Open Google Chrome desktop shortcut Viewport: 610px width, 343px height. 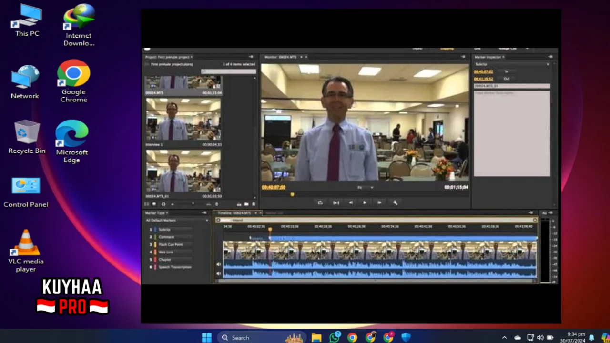coord(74,81)
